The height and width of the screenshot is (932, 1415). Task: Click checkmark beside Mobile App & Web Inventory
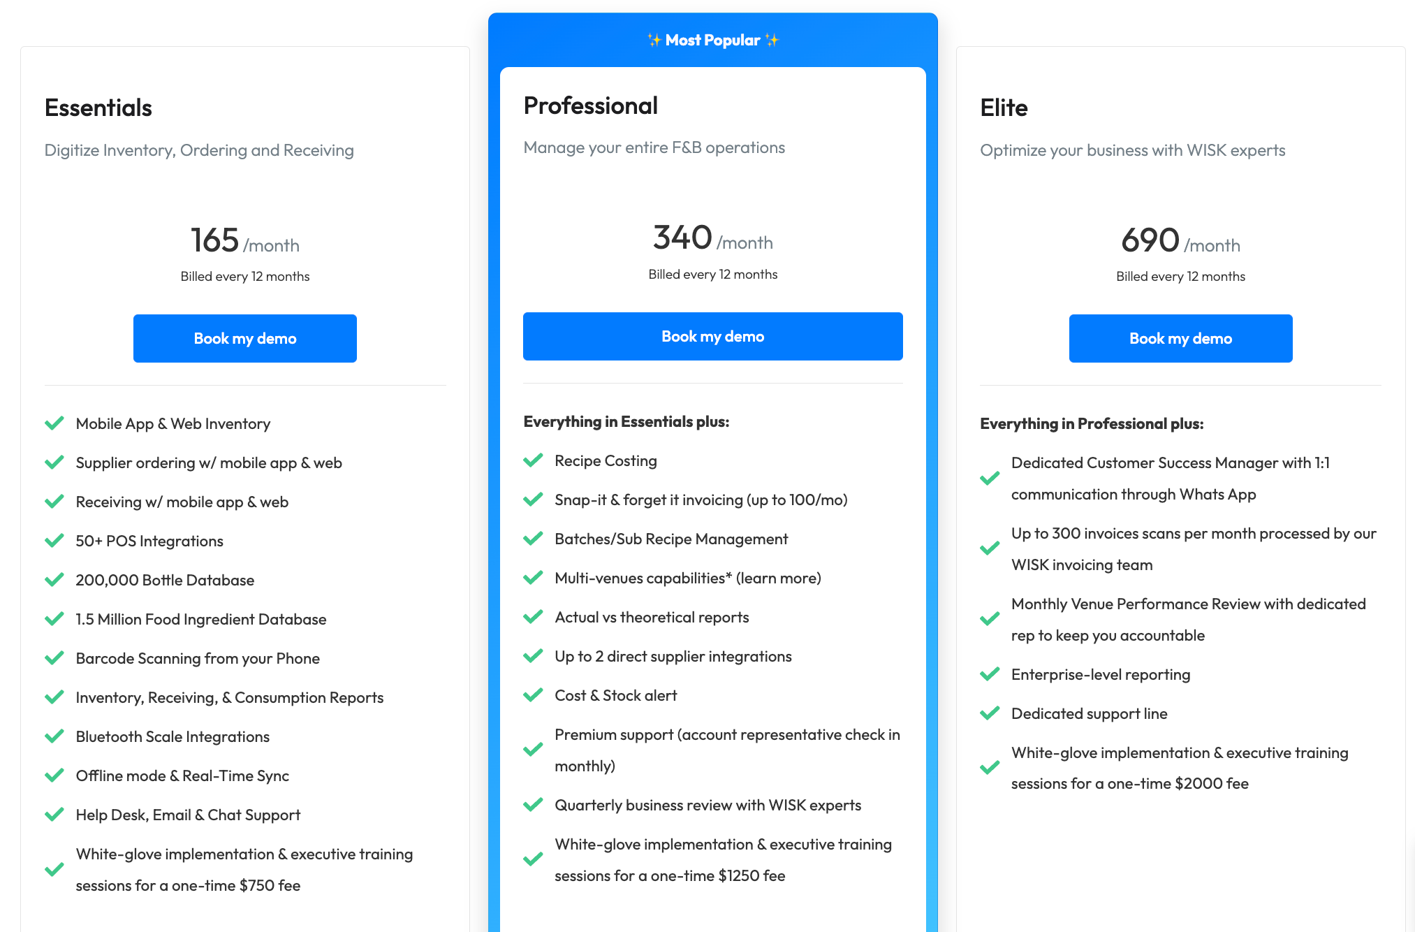(x=54, y=423)
